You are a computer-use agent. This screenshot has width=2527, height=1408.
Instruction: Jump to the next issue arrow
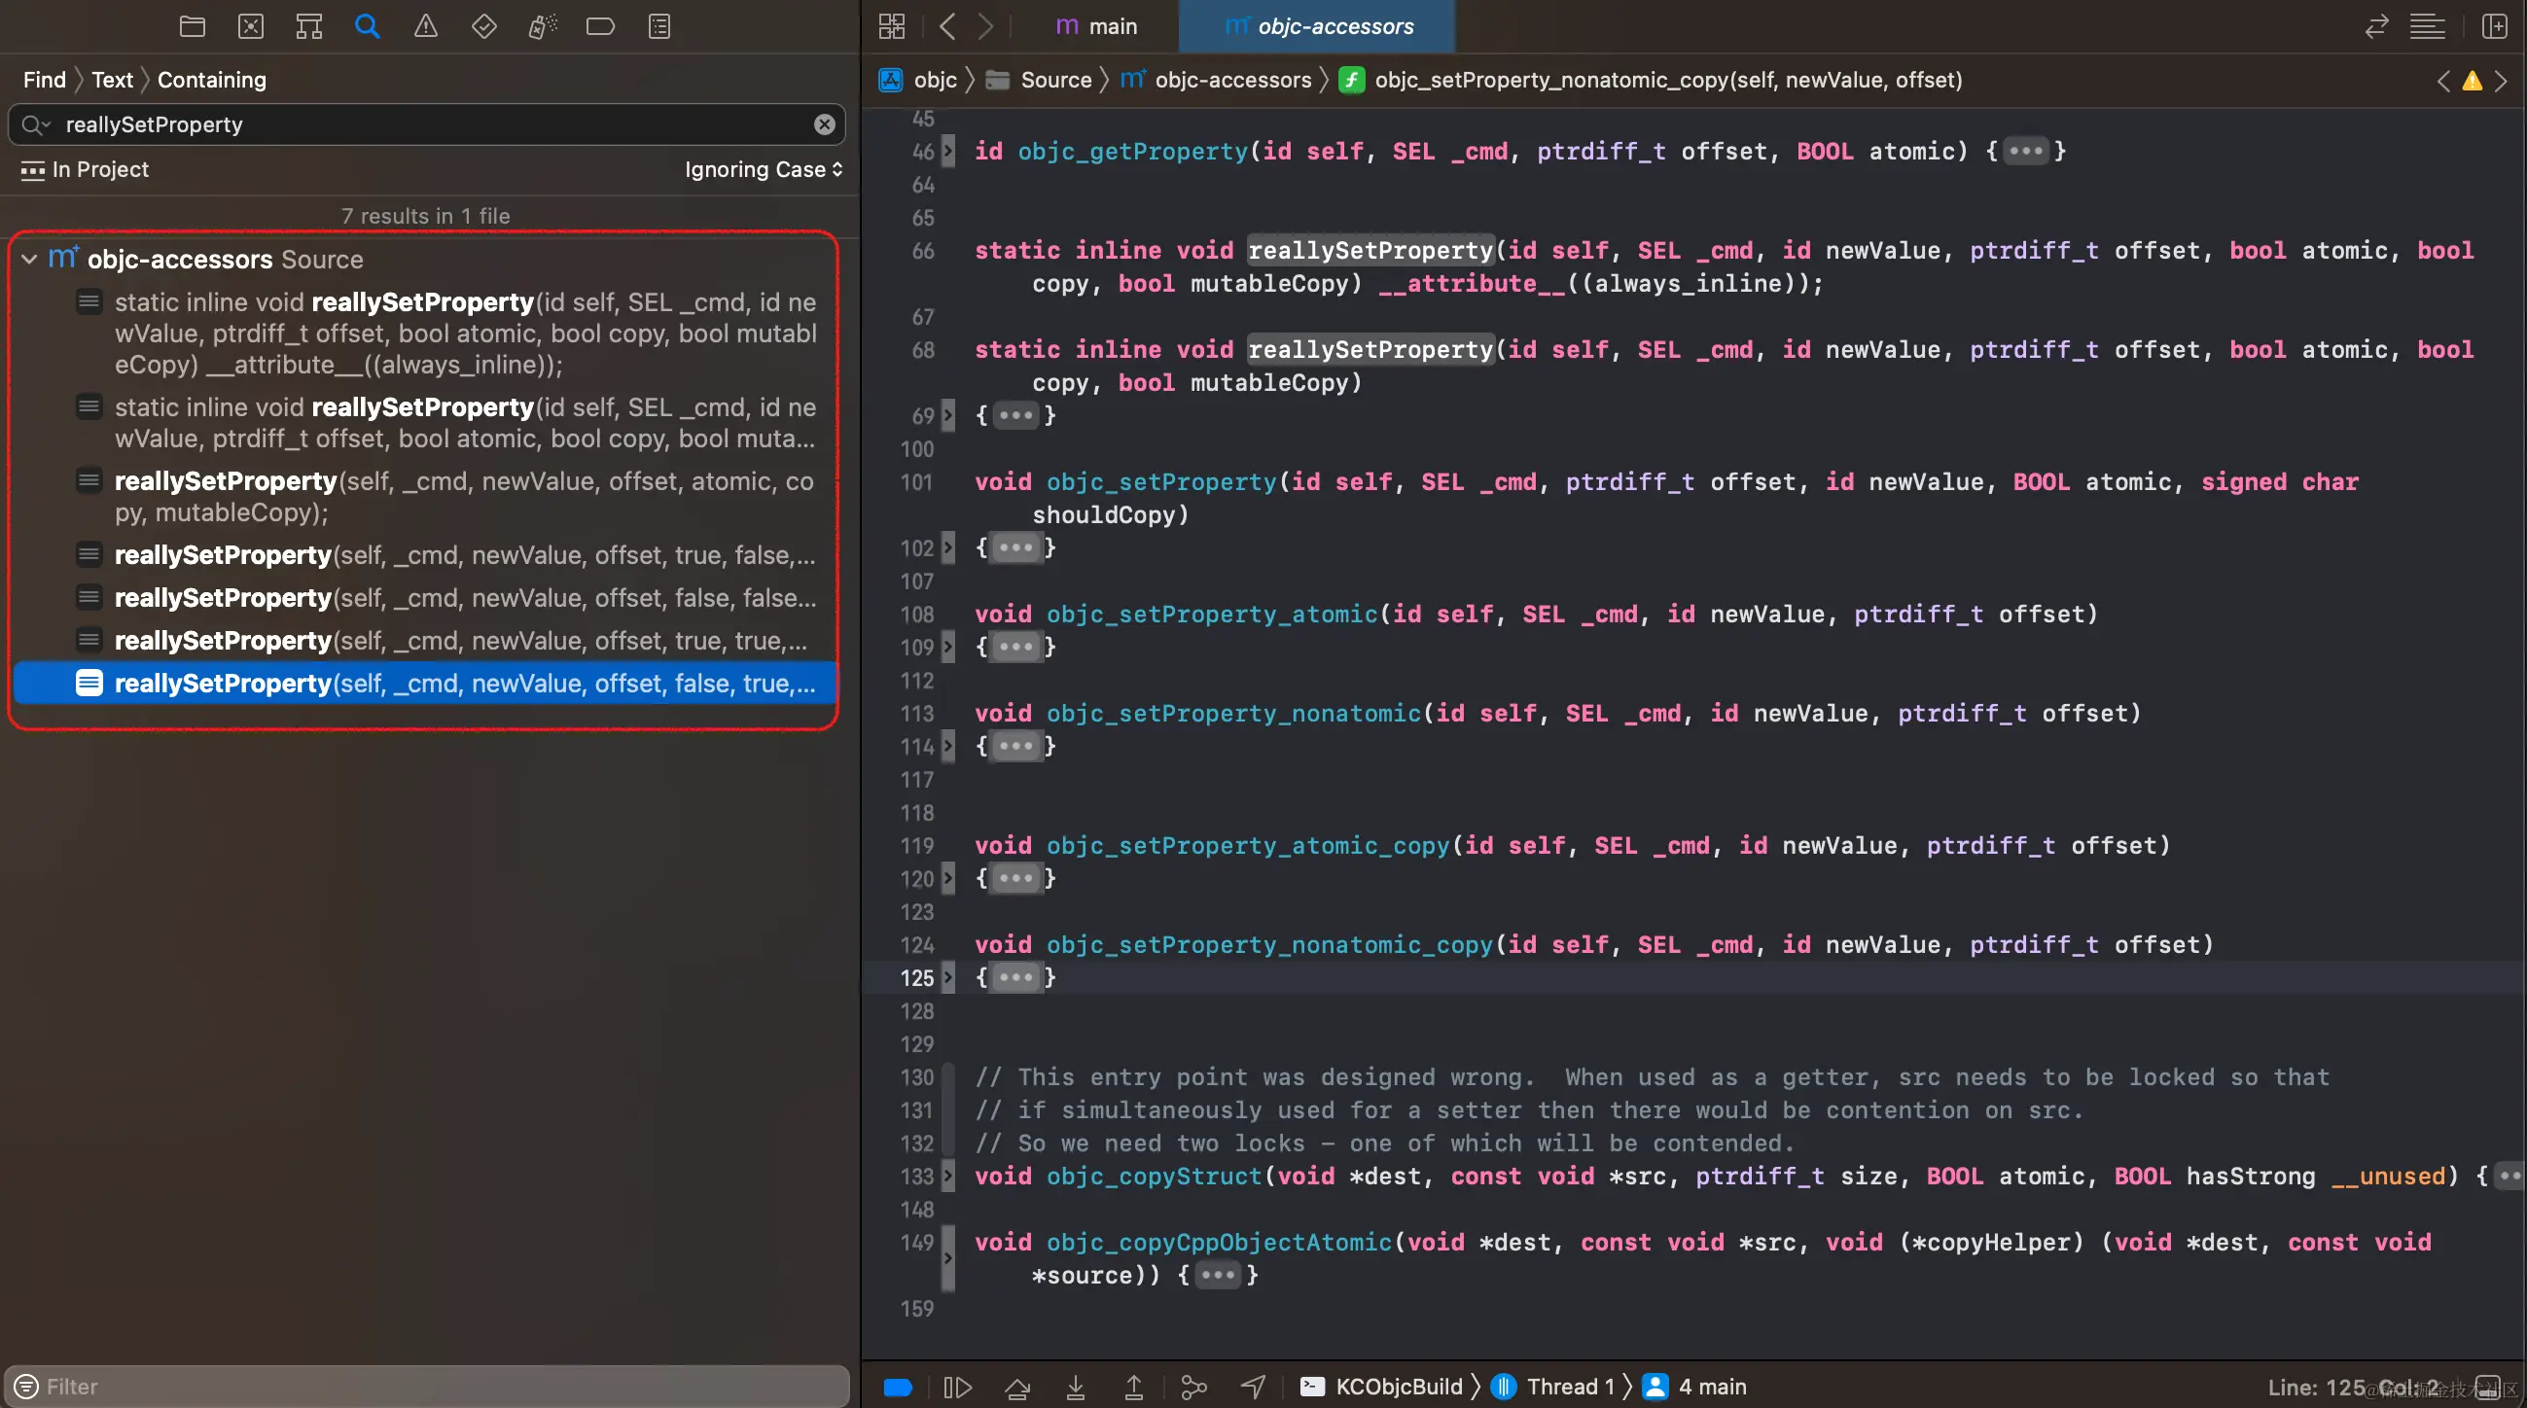point(2501,81)
